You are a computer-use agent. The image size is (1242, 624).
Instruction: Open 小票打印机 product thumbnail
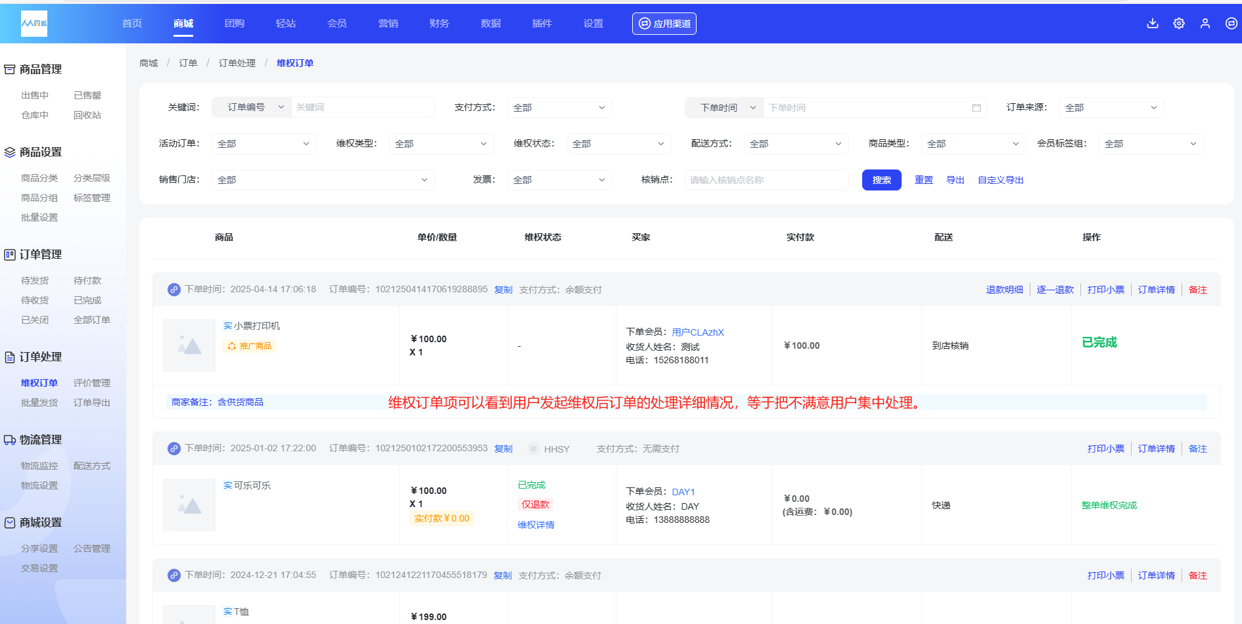coord(189,345)
